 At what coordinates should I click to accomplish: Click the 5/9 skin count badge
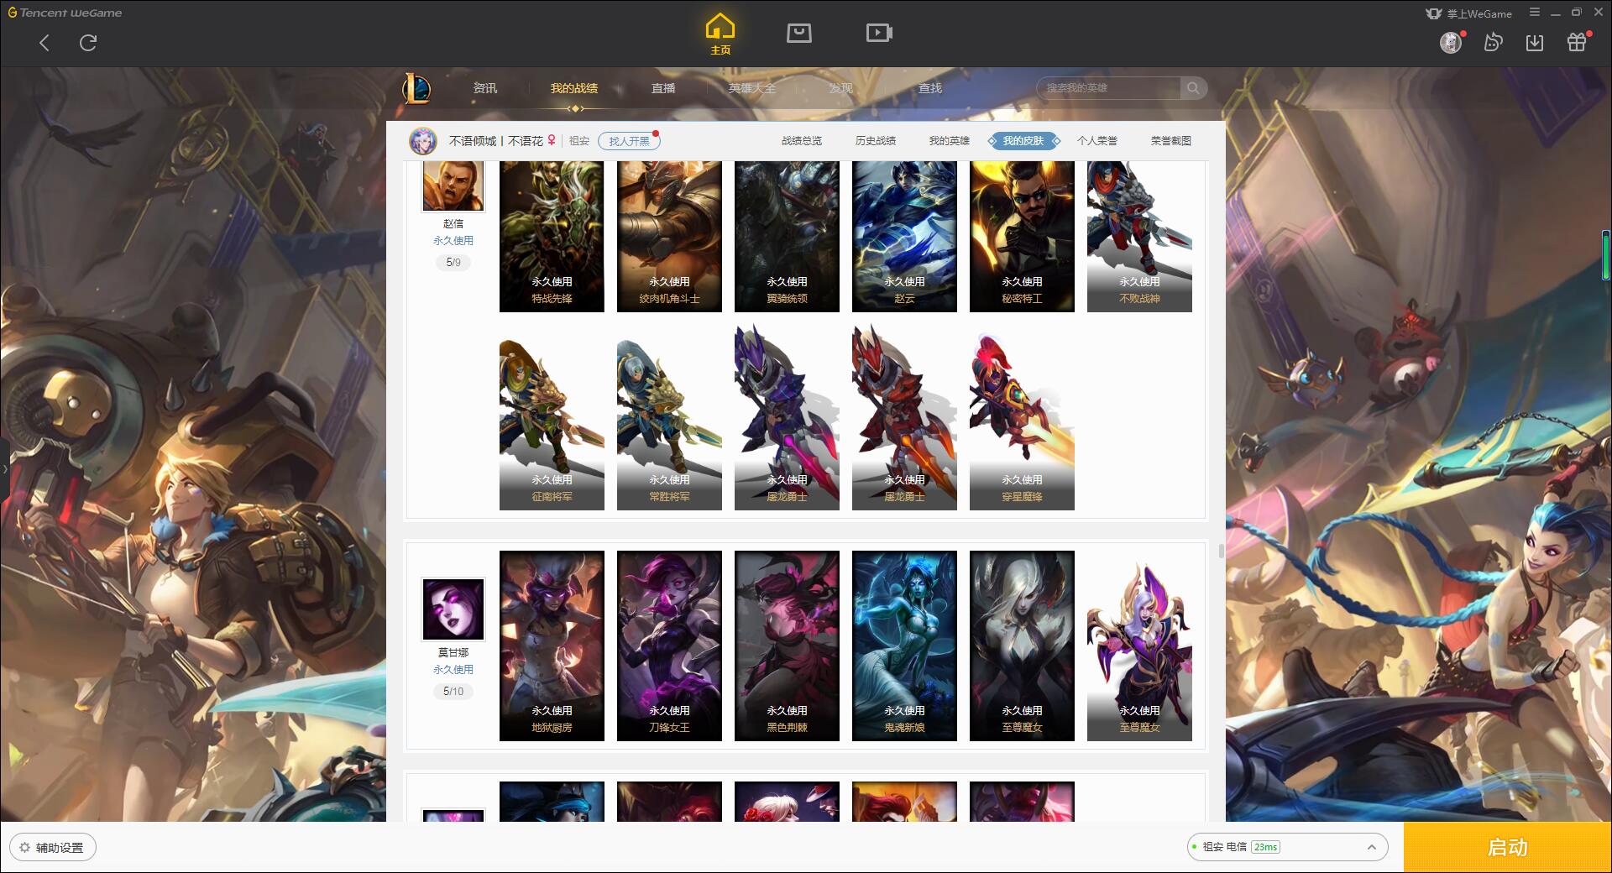[453, 263]
